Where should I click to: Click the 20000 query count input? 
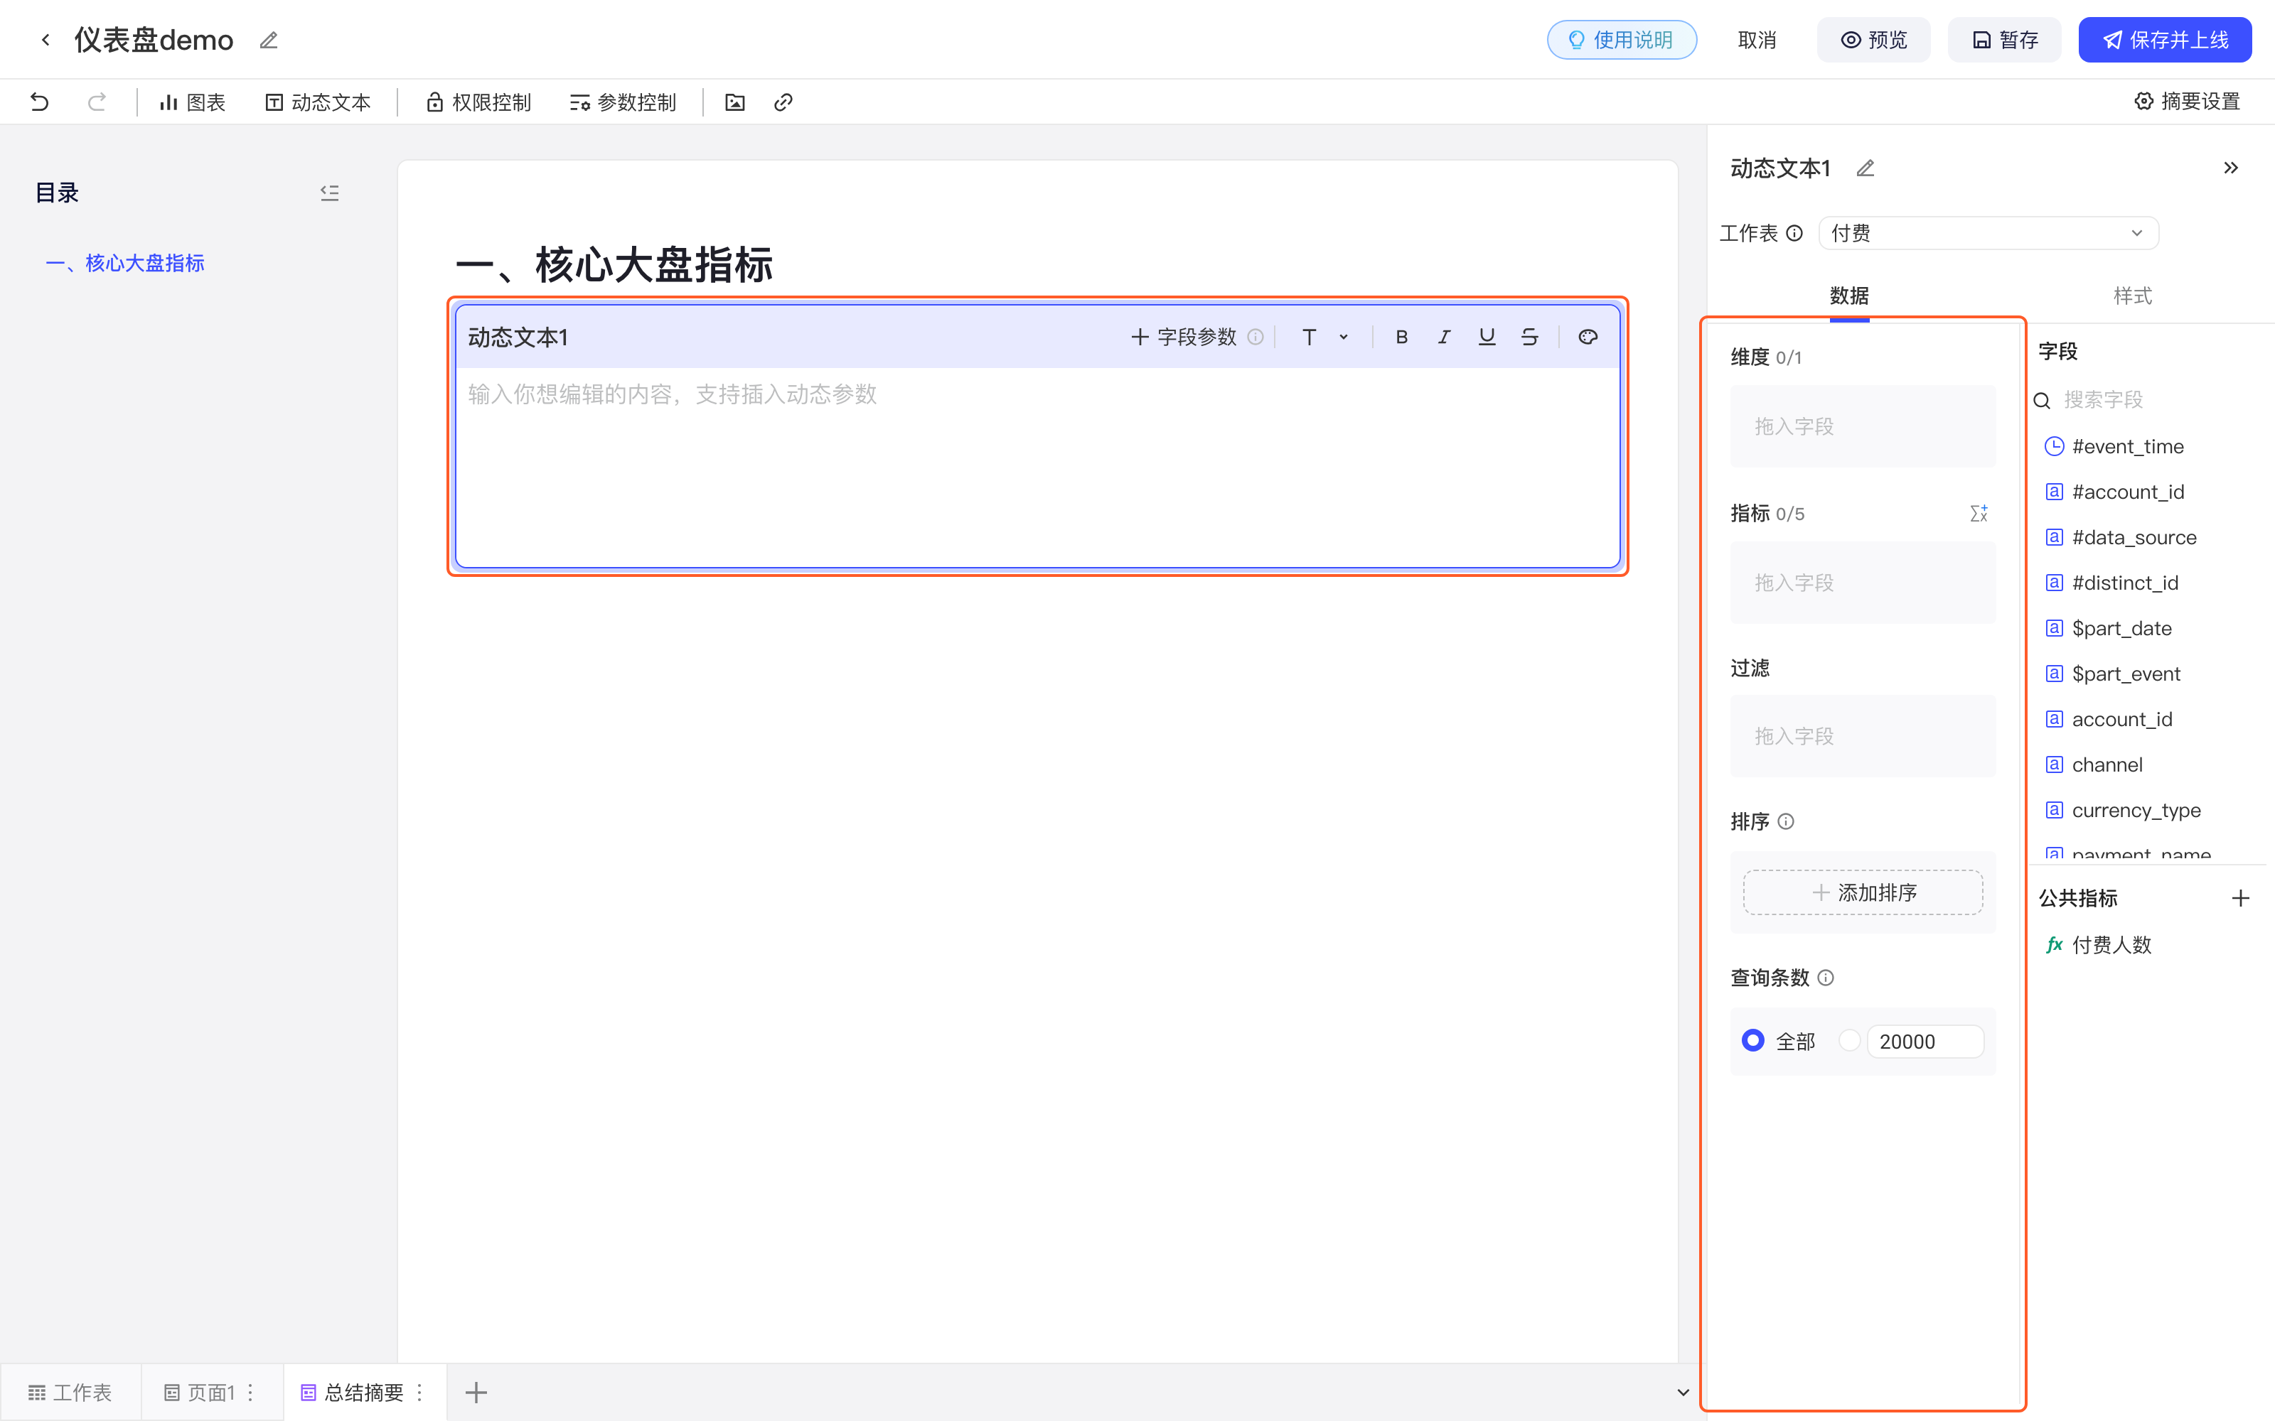tap(1925, 1042)
